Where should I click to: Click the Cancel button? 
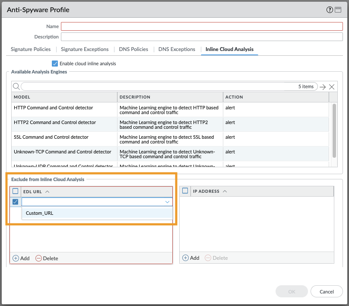327,291
